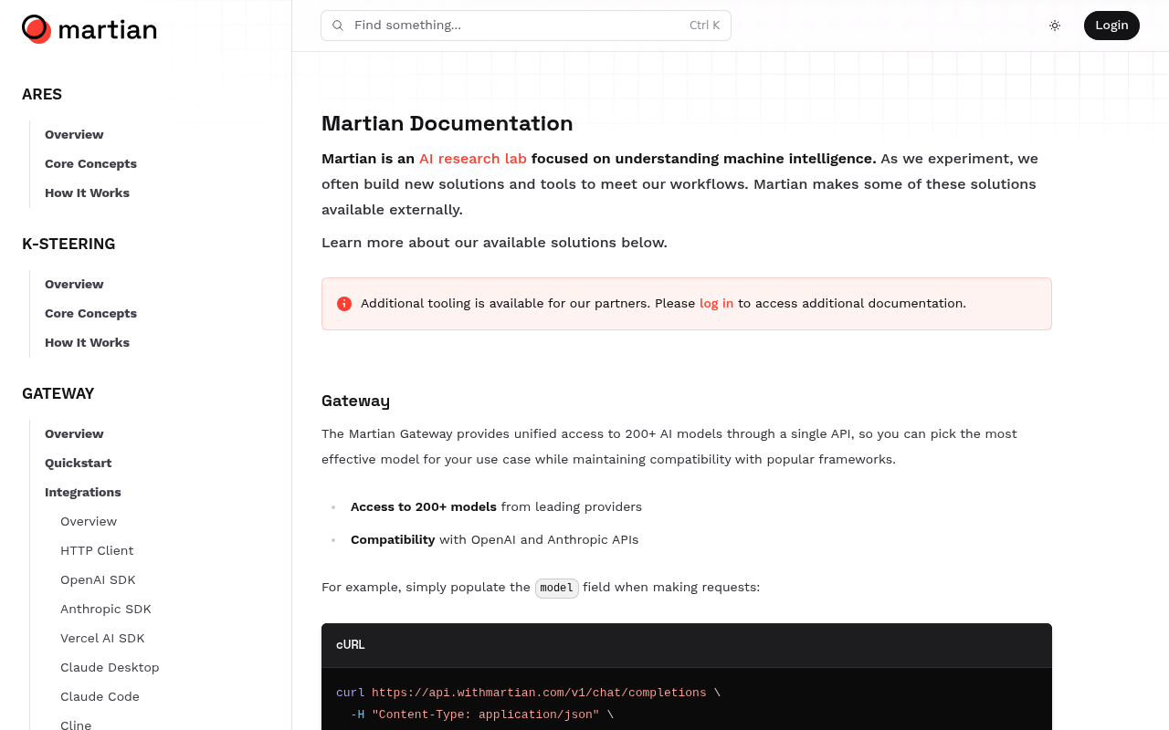
Task: Click the Compatibility bullet text
Action: [494, 540]
